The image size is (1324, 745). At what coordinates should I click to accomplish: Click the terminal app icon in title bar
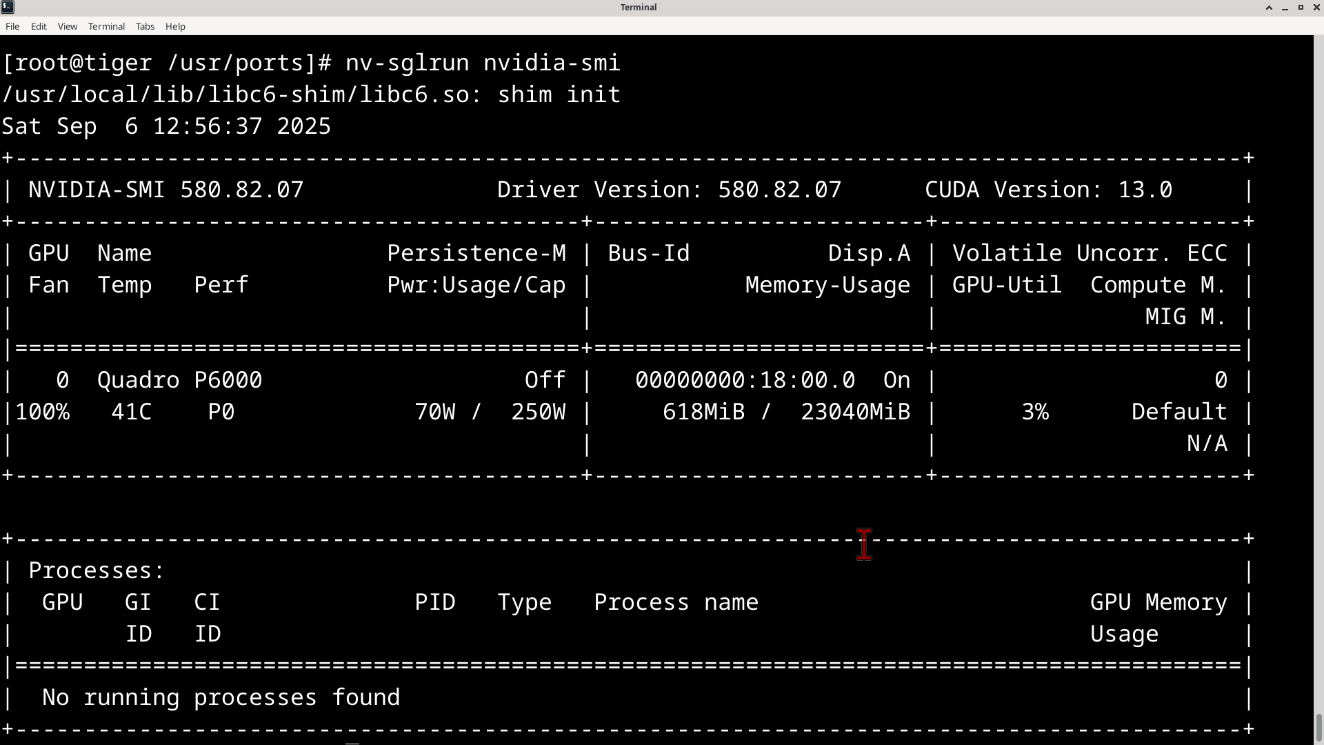click(x=8, y=7)
